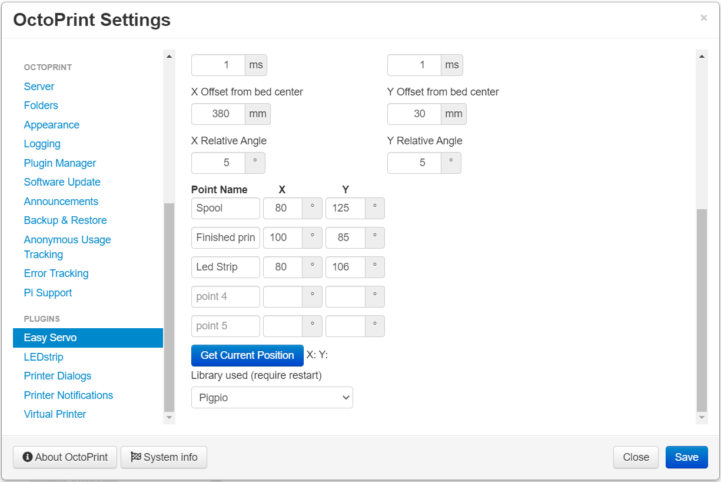The image size is (721, 482).
Task: Open the Plugin Manager section
Action: [x=60, y=163]
